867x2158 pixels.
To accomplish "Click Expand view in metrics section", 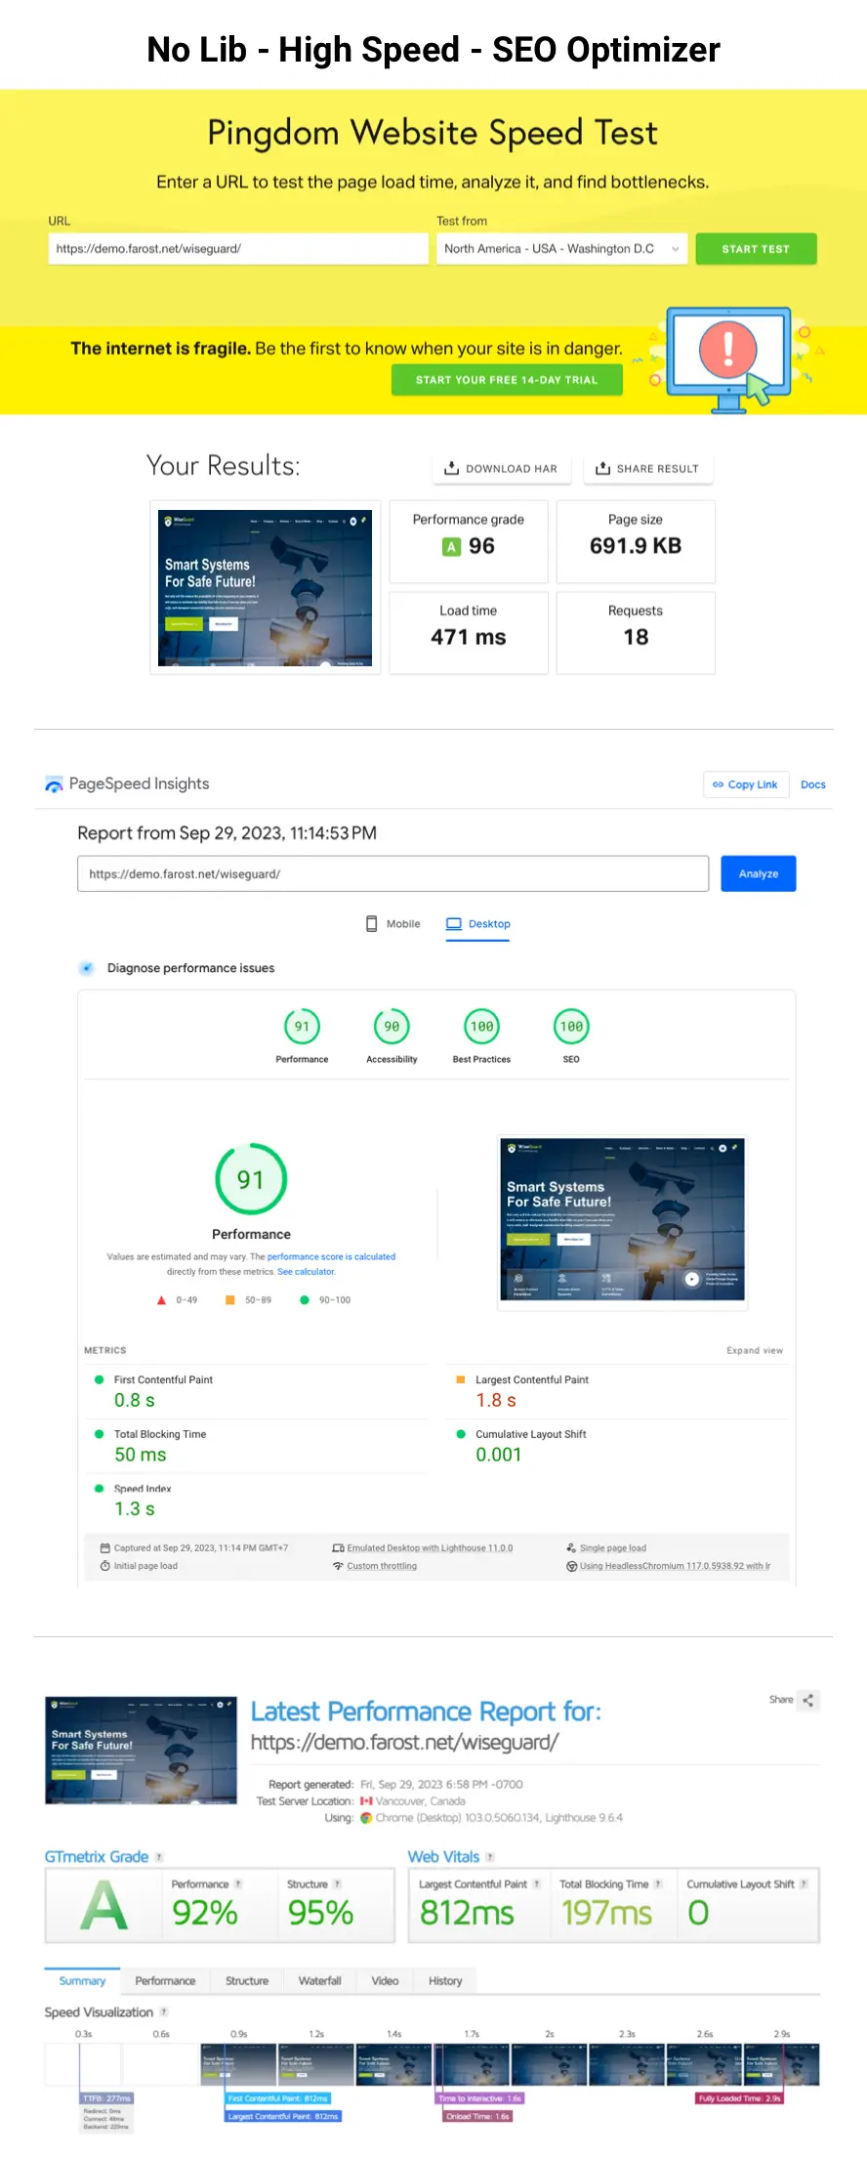I will (x=755, y=1351).
